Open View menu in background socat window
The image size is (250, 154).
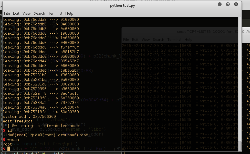145,40
